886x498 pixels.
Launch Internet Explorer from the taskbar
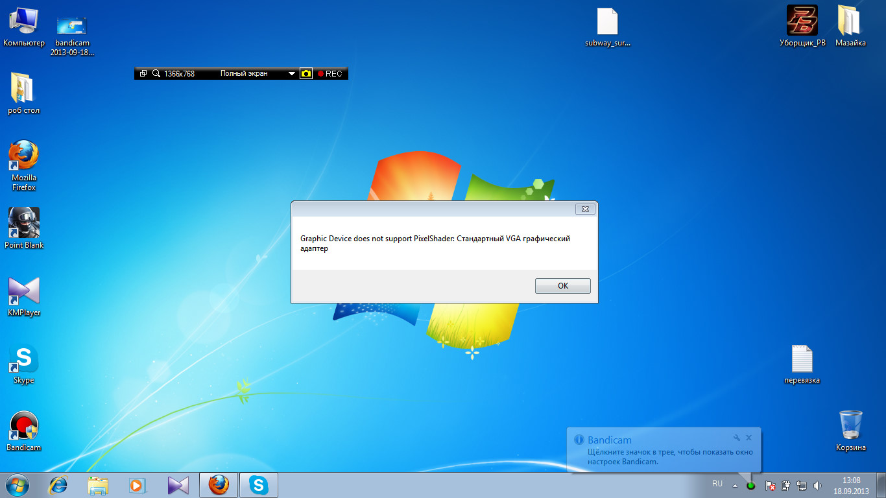59,484
